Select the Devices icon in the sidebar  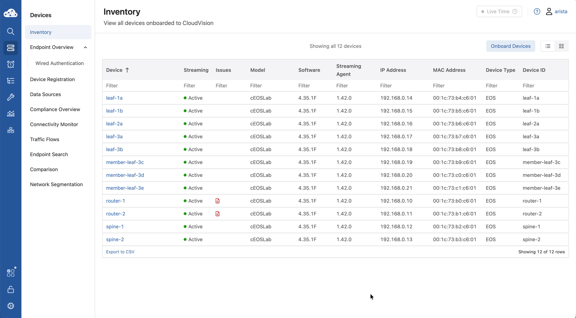tap(11, 48)
